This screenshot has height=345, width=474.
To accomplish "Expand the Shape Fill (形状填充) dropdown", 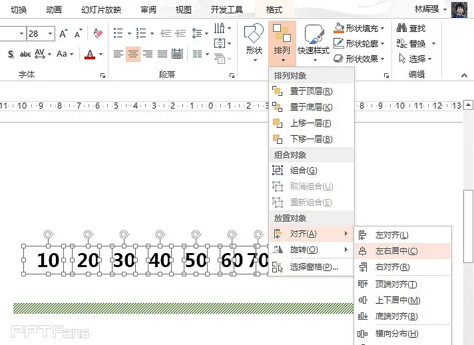I will point(383,28).
